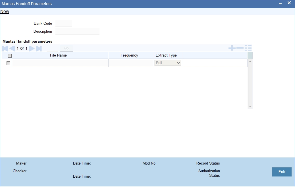Minimize the Mantas Handoff Parameters window

coord(280,4)
